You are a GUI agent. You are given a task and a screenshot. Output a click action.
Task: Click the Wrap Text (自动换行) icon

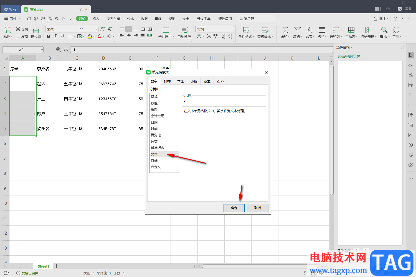pos(184,30)
